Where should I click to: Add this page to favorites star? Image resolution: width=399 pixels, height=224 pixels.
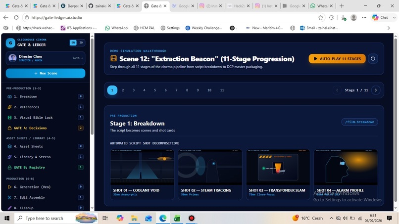(x=321, y=17)
